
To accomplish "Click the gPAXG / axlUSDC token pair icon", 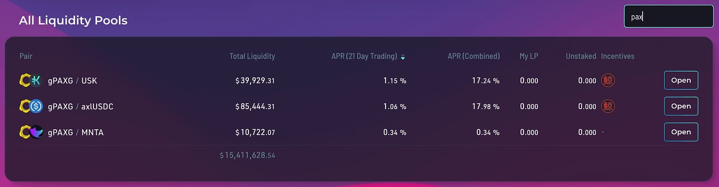I will [x=31, y=106].
